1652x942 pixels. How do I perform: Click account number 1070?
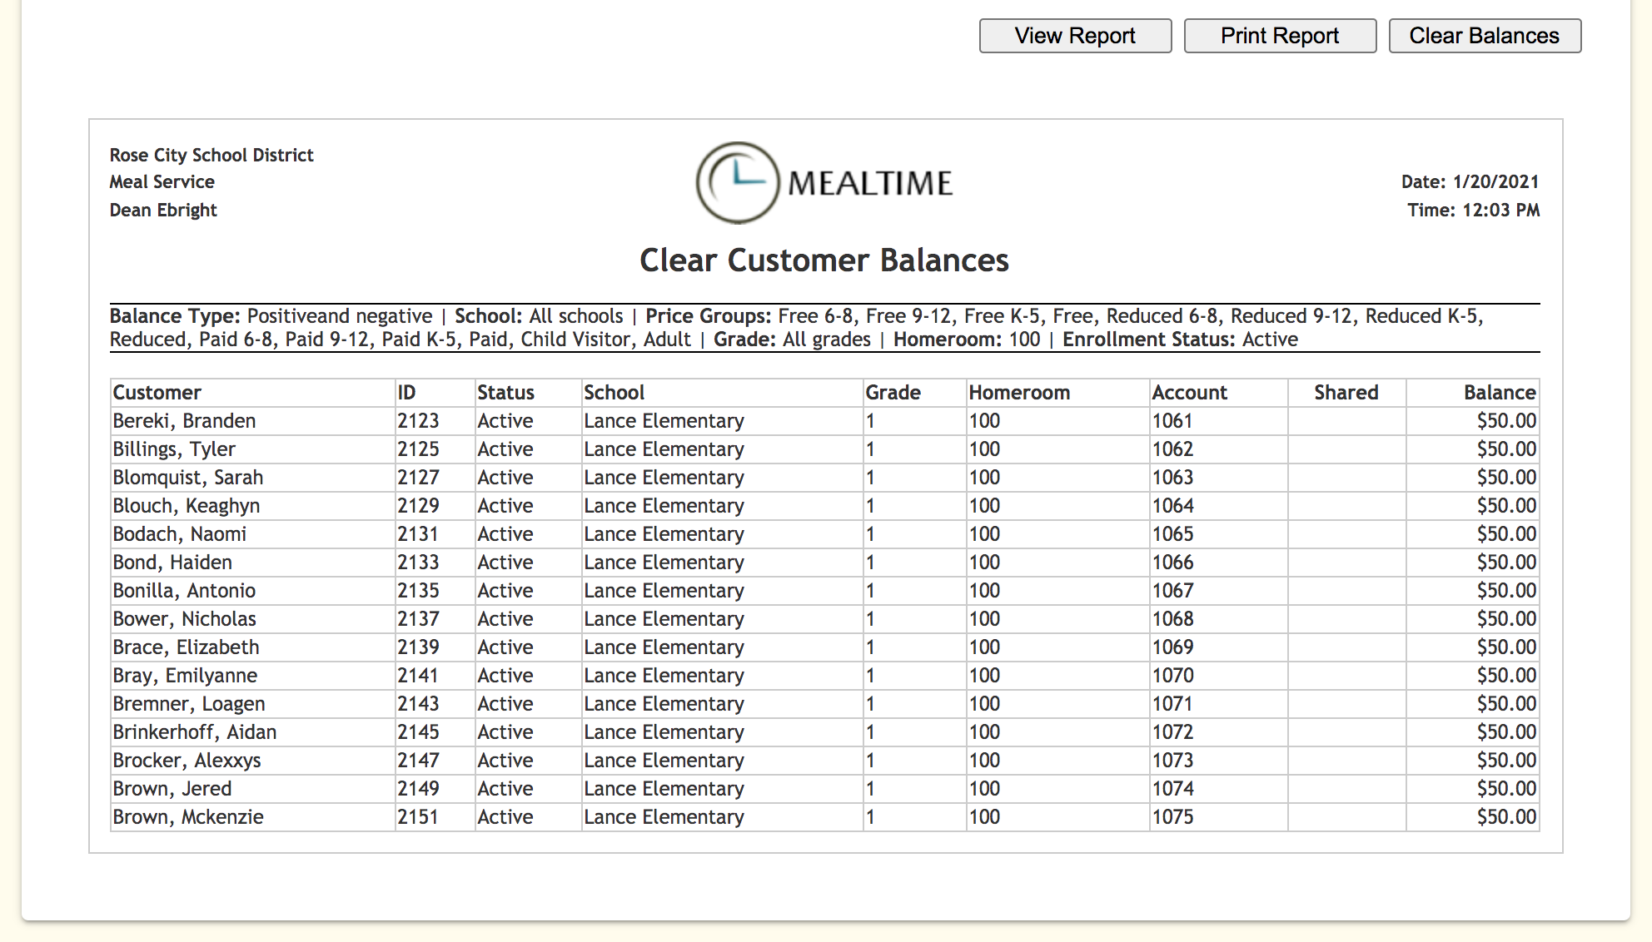1172,676
